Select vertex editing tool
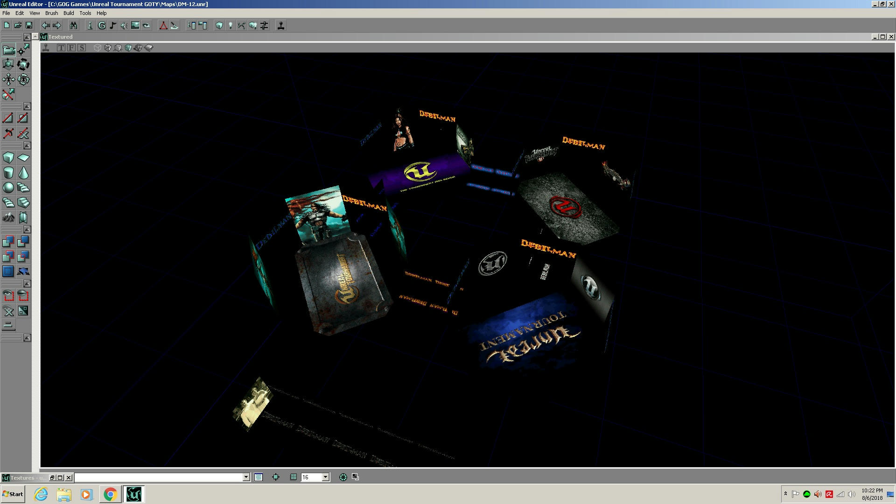This screenshot has height=504, width=896. point(23,49)
